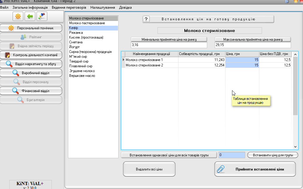Screen dimensions: 303x189
Task: Click the orange asterisk toolbar icon
Action: [x=18, y=16]
